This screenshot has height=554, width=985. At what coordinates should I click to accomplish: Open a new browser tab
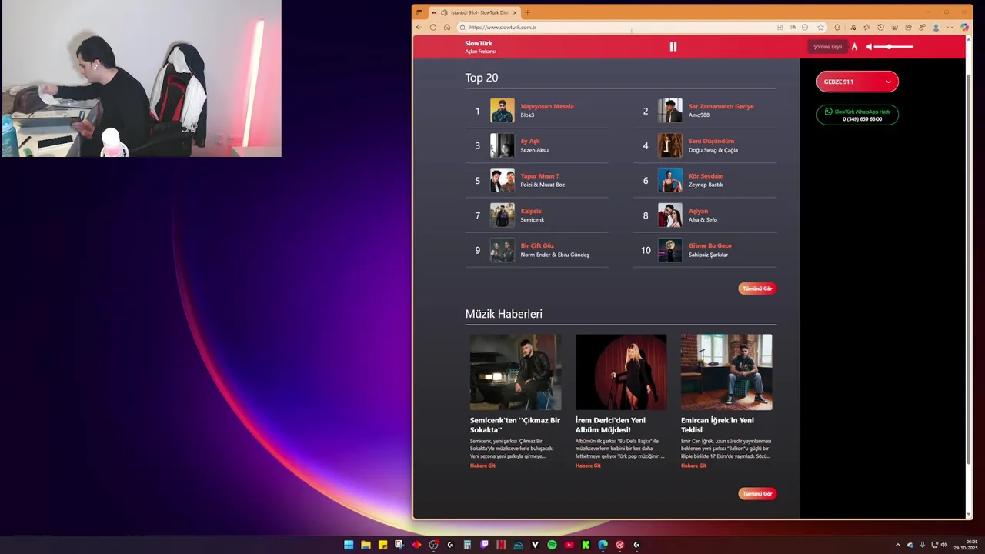(x=528, y=12)
